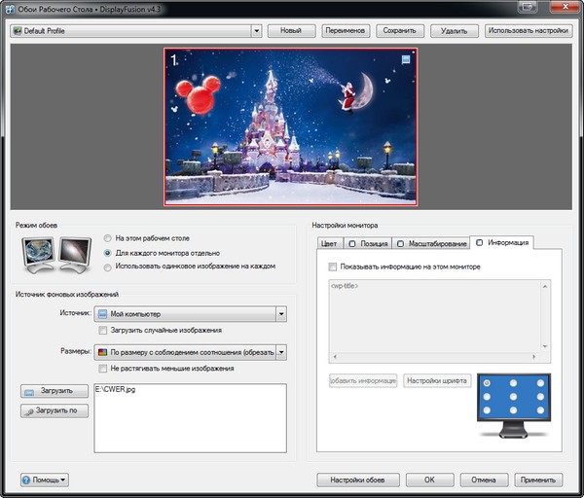Image resolution: width=584 pixels, height=498 pixels.
Task: Click the Disney castle wallpaper preview thumbnail
Action: pos(290,126)
